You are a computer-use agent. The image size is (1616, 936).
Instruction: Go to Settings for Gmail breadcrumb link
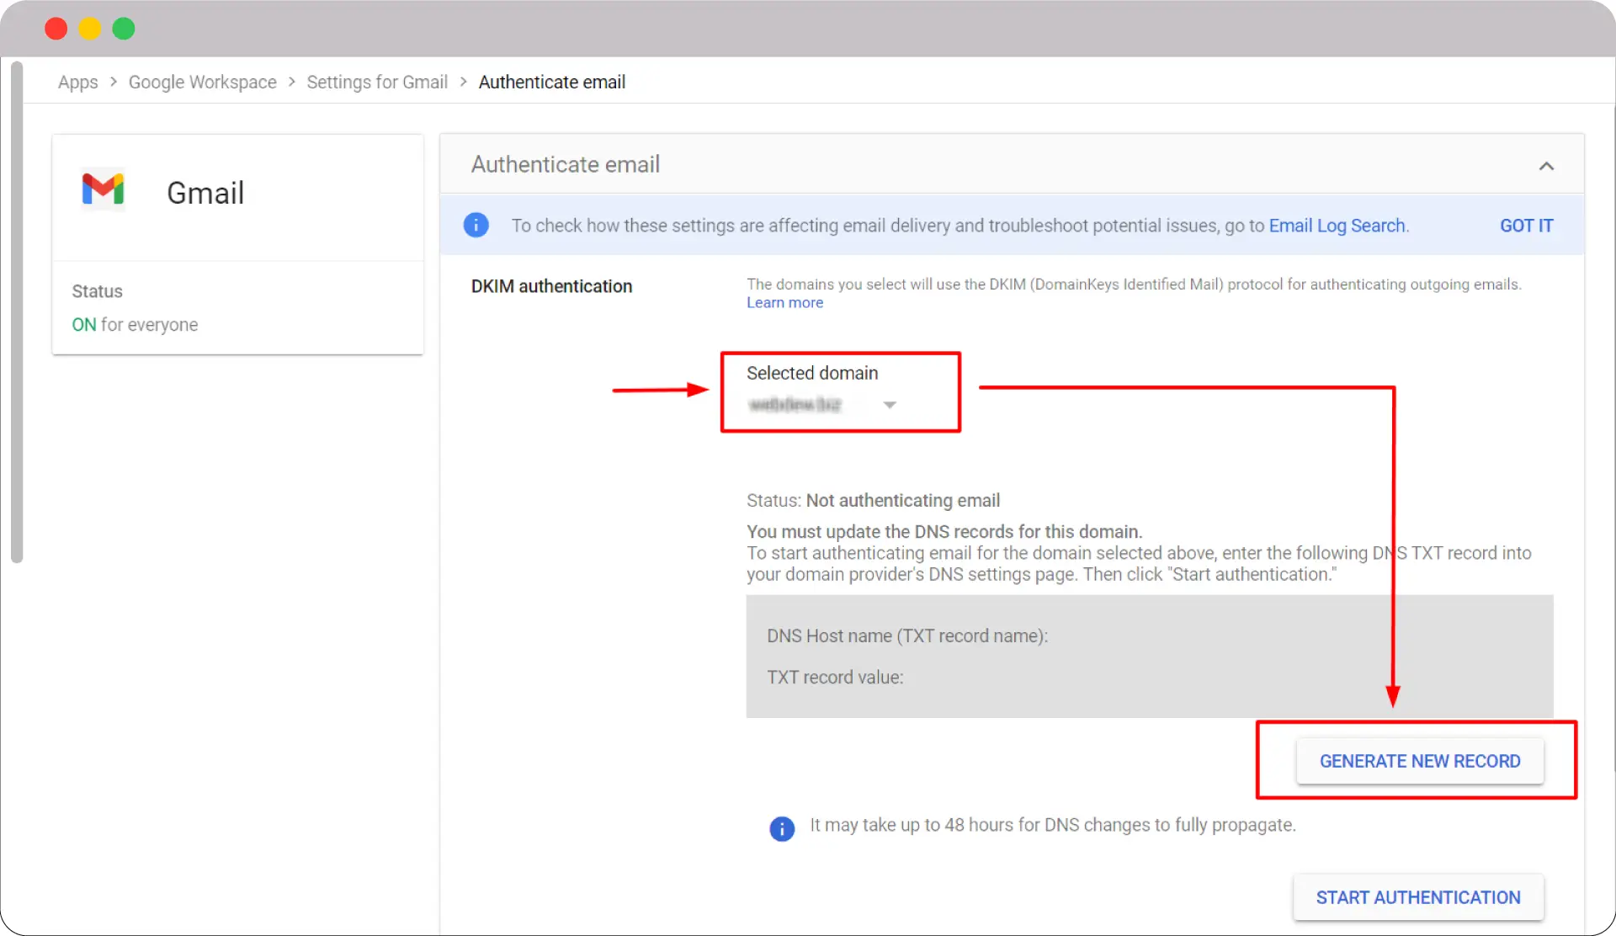(x=376, y=82)
